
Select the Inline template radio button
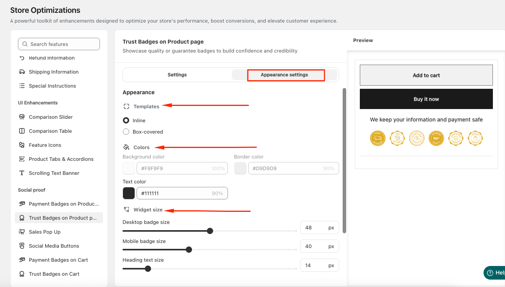pos(126,121)
